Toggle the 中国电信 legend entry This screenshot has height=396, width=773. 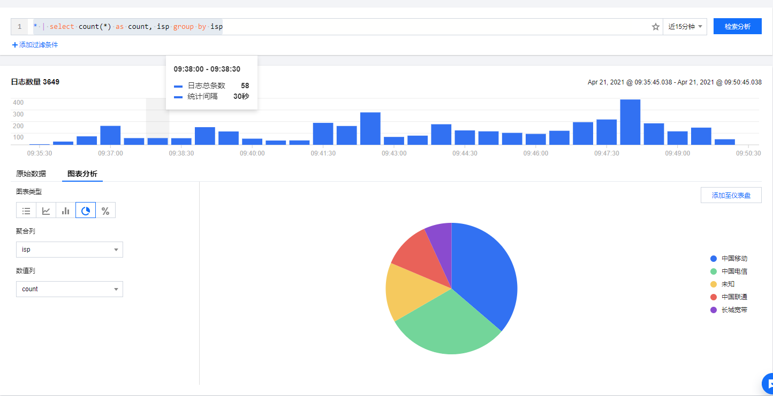729,271
